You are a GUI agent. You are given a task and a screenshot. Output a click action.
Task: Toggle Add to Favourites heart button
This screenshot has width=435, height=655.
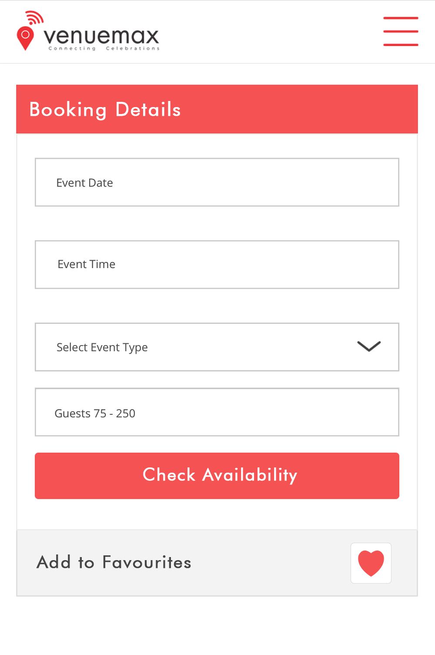coord(371,563)
